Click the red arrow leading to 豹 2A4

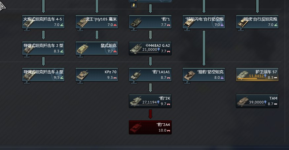point(150,114)
